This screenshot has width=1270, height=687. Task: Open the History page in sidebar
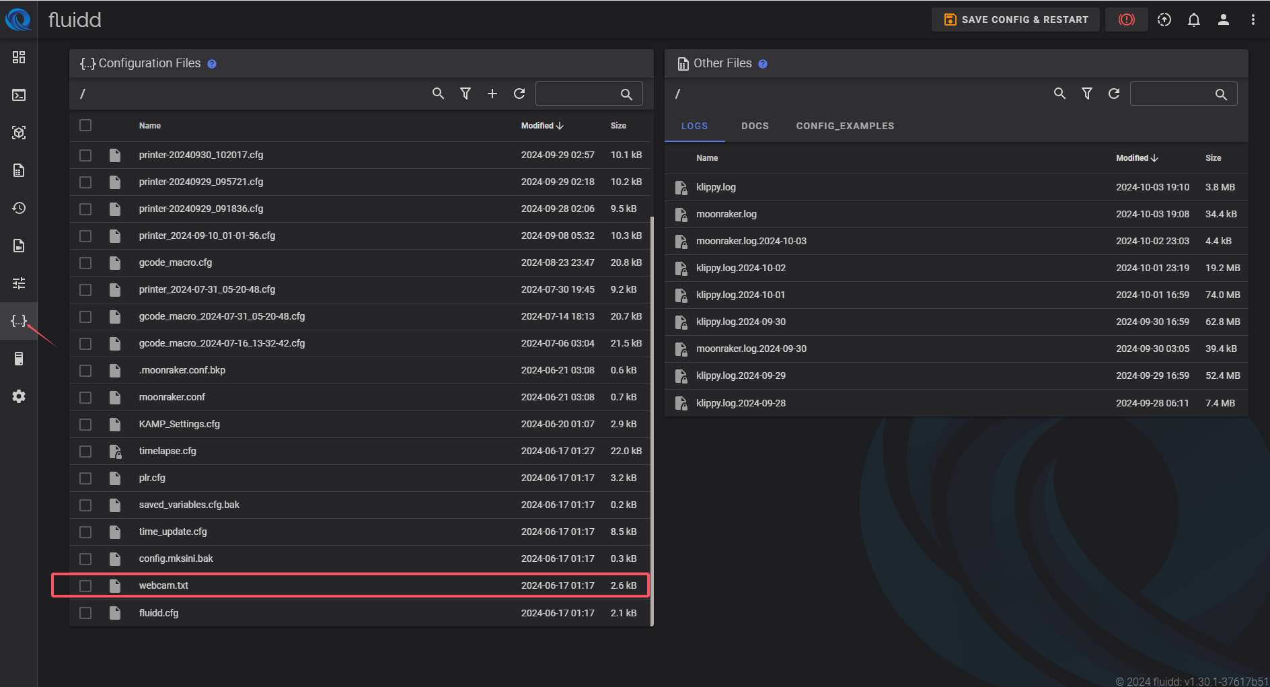click(x=19, y=208)
